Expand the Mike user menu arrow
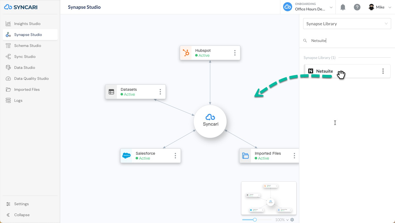Screen dimensions: 395x223 click(390, 7)
